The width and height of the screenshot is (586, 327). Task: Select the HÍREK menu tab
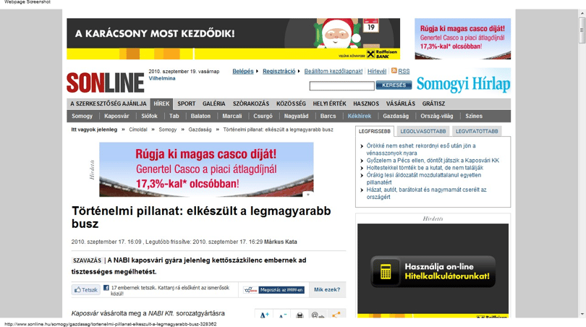(x=161, y=104)
